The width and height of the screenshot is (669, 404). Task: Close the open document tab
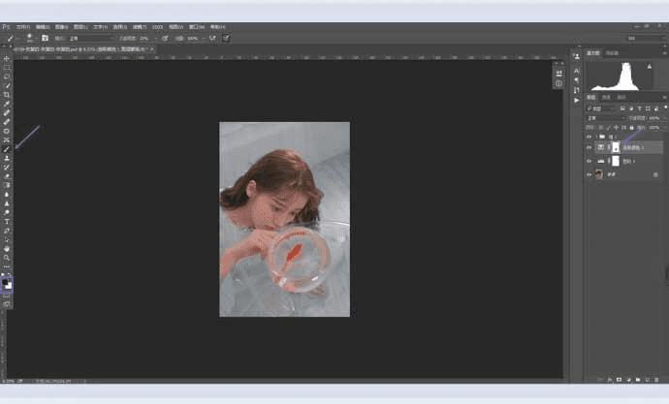(152, 49)
